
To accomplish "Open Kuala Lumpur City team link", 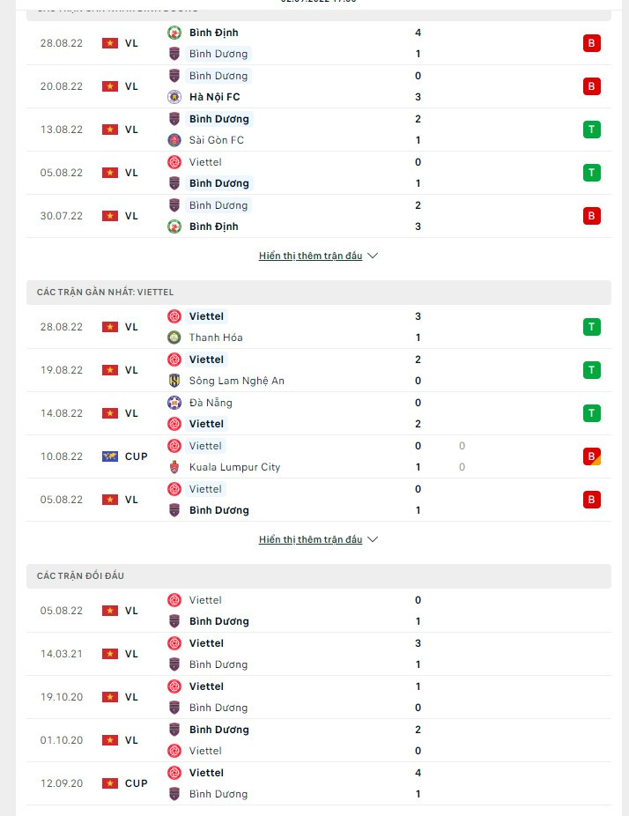I will [234, 467].
